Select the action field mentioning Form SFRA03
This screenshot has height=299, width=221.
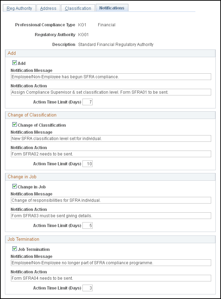[x=110, y=215]
